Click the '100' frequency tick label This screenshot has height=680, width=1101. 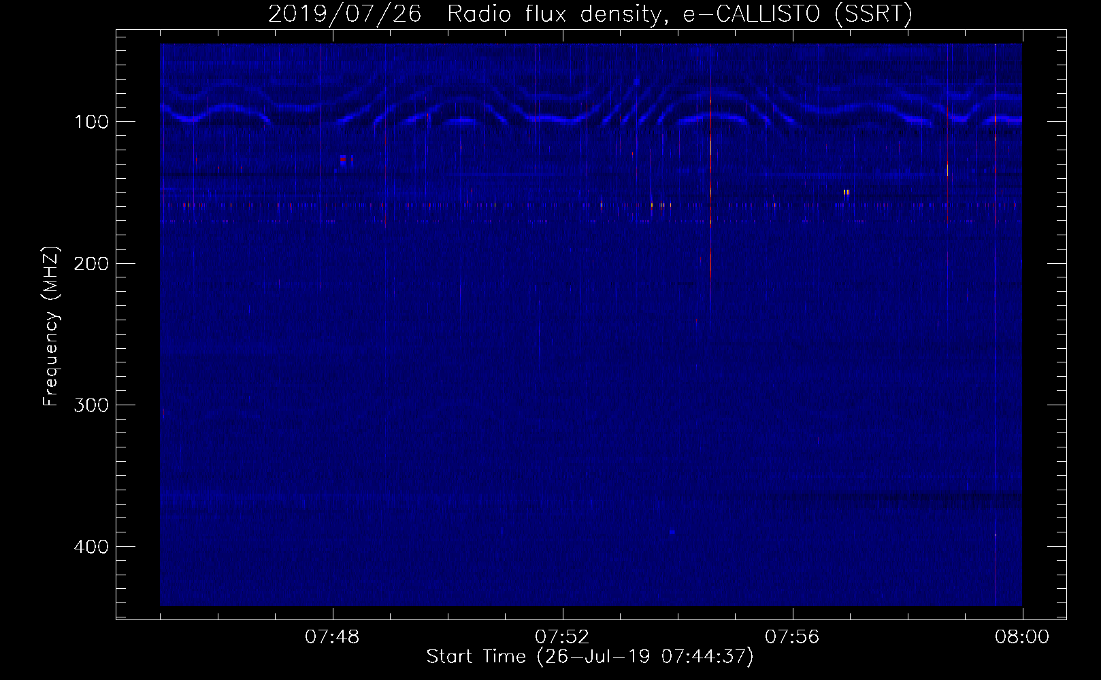pos(91,122)
